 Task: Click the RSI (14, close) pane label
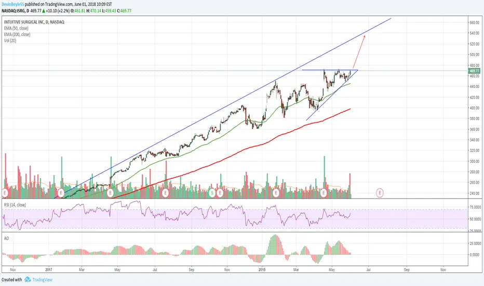[15, 205]
